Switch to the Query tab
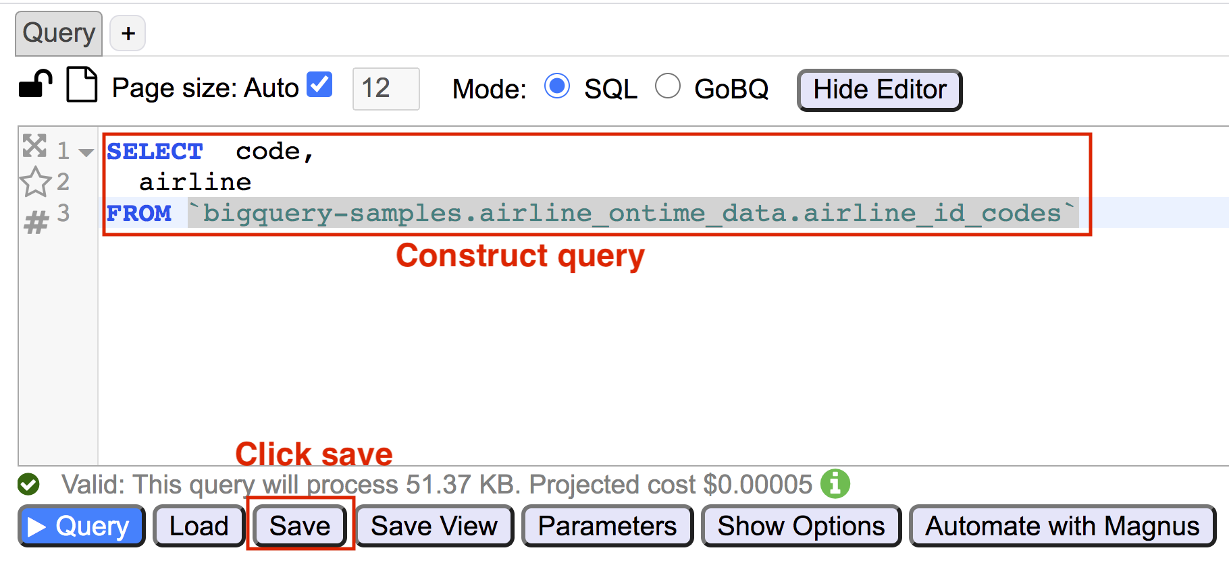 click(59, 33)
